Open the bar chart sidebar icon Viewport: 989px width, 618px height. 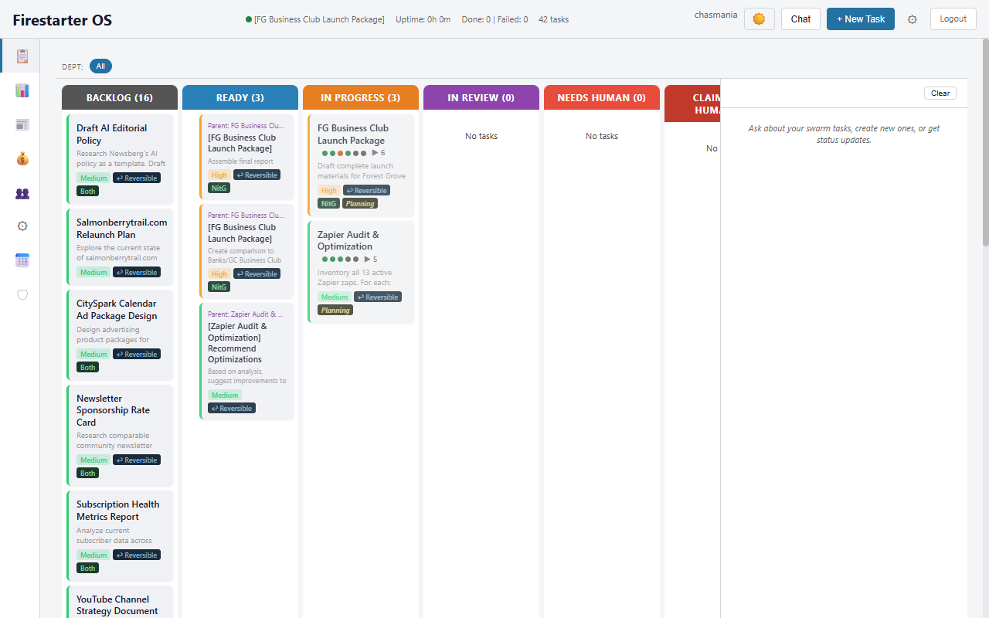(x=22, y=90)
